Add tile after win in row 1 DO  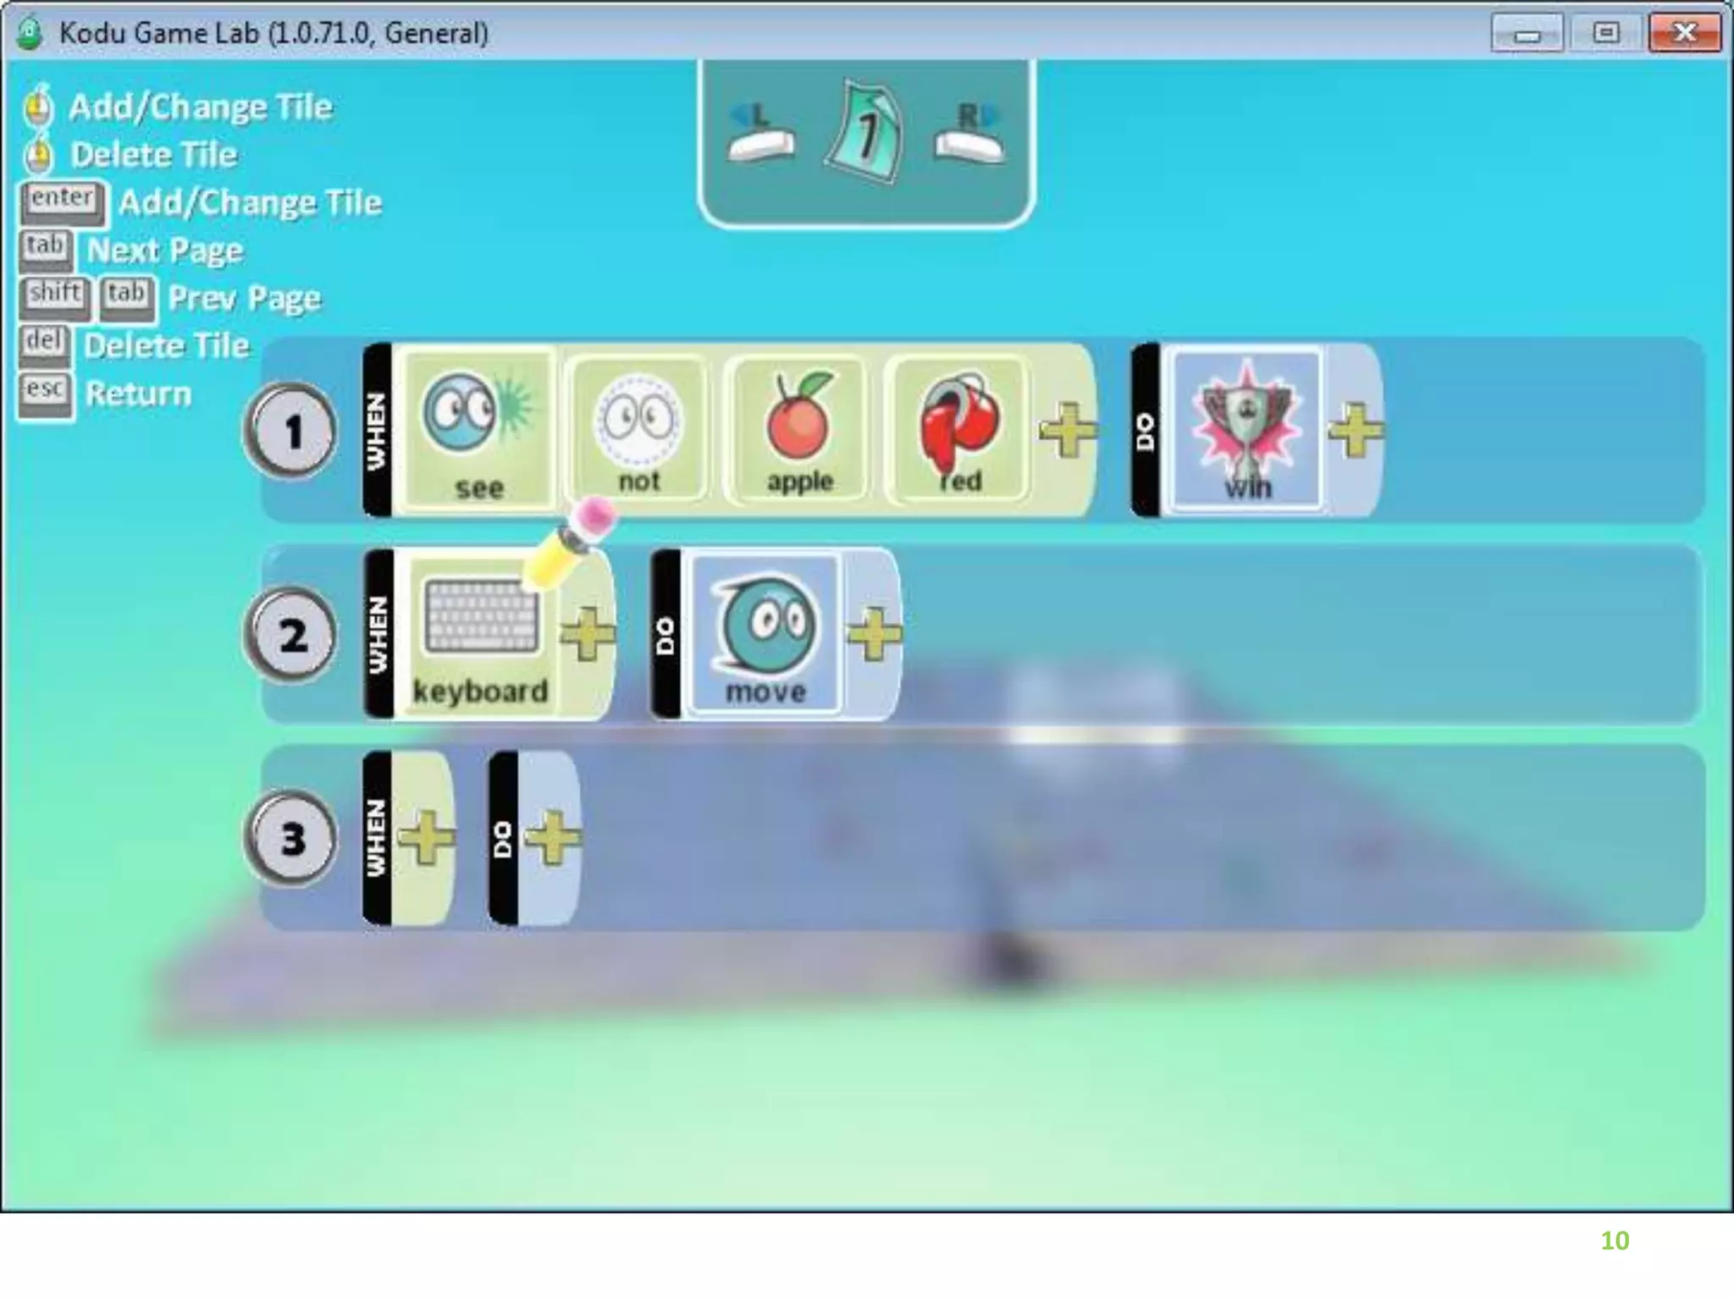pos(1356,430)
